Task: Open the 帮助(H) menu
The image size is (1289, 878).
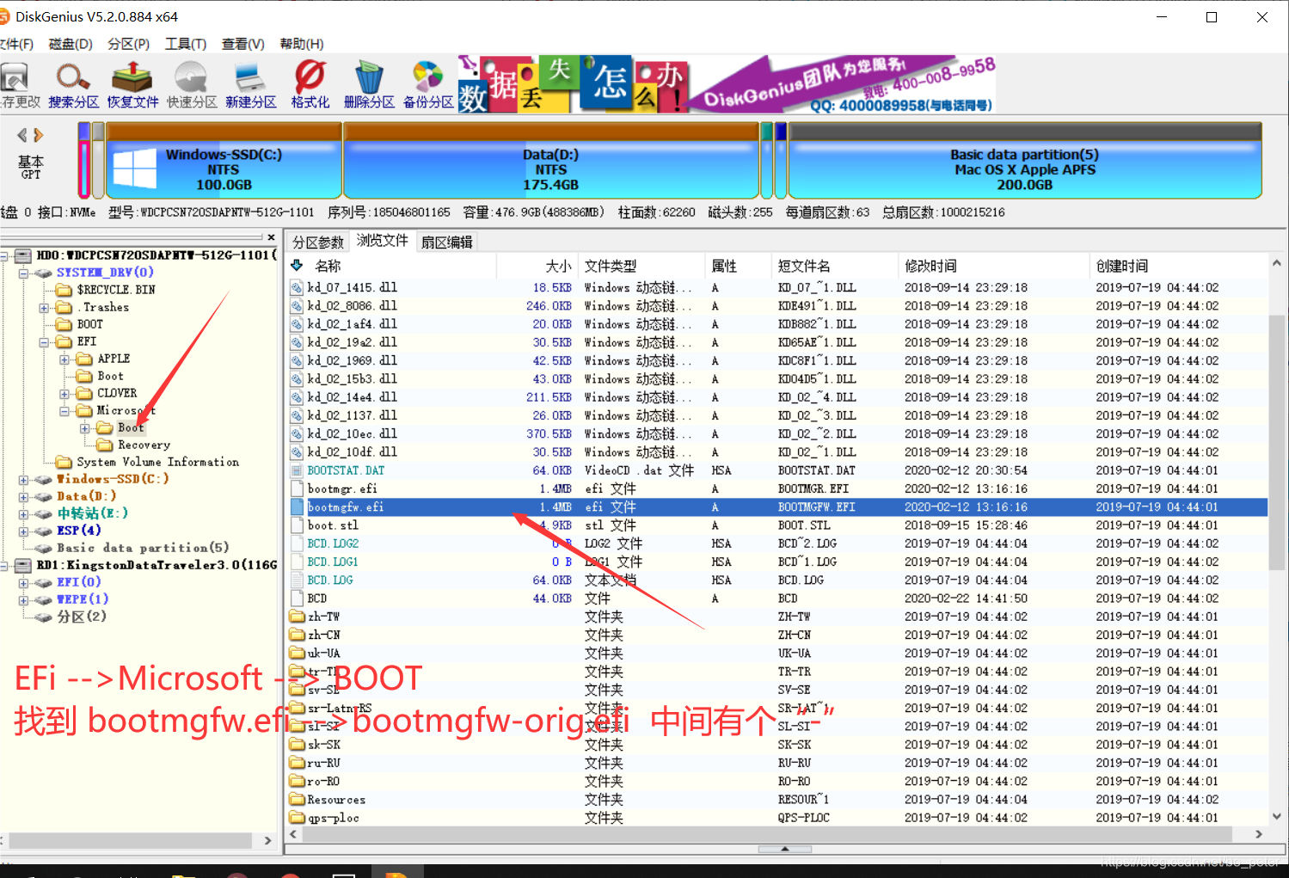Action: 302,44
